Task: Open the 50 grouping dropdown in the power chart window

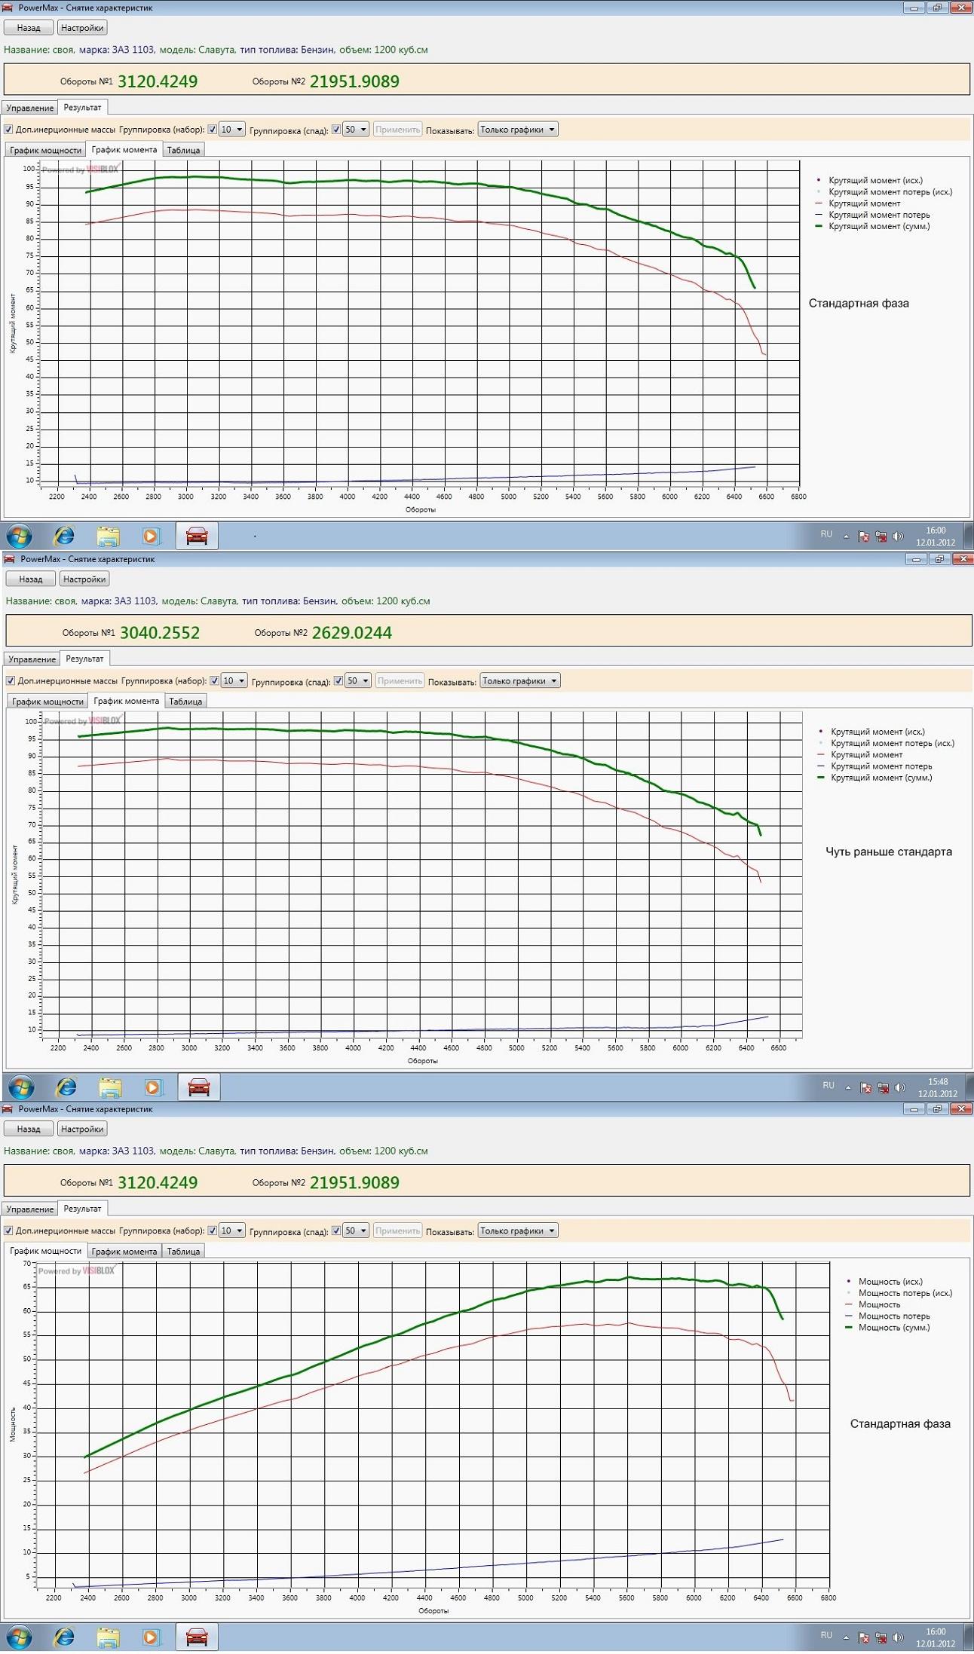Action: click(x=356, y=1231)
